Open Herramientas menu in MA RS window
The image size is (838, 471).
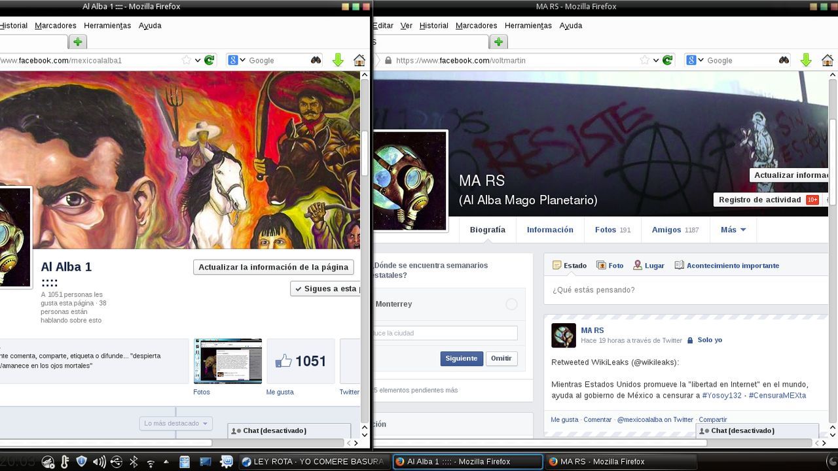[528, 26]
